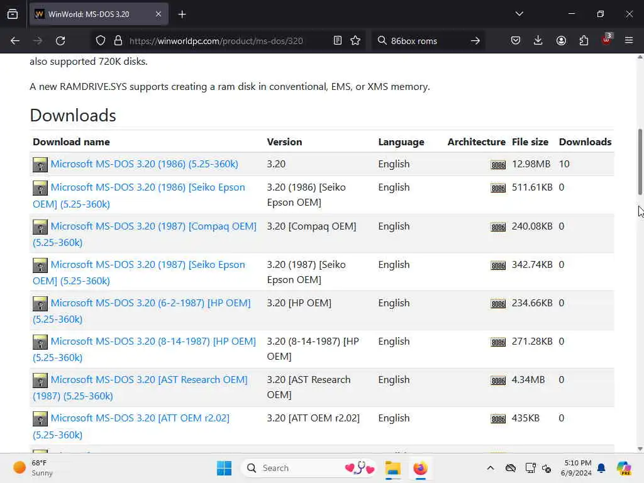Screen dimensions: 644x483
Task: Open Microsoft MS-DOS 3.20 (1986) (5.25-360k) link
Action: coord(144,164)
